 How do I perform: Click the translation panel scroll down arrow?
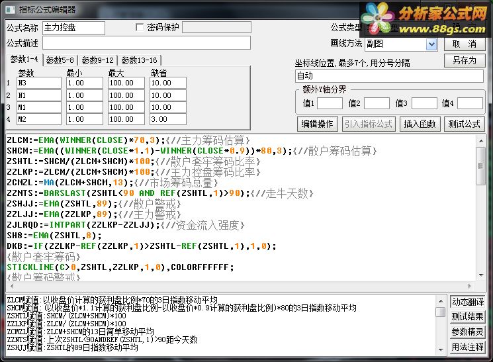coord(441,349)
